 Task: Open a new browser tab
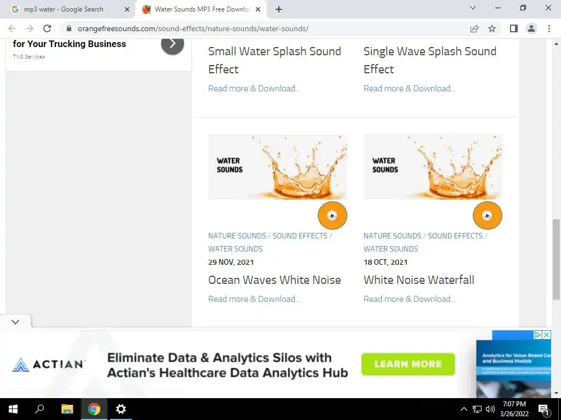click(x=279, y=10)
